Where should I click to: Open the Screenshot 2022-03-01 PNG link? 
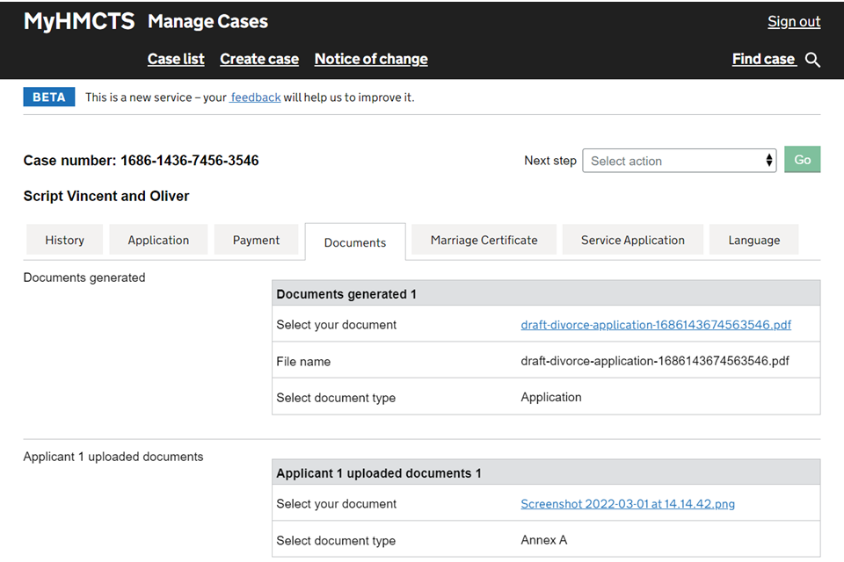(627, 504)
